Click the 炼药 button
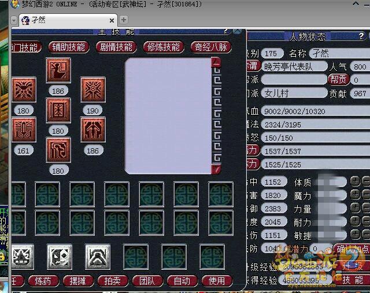Viewport: 370px width, 293px height. (43, 281)
